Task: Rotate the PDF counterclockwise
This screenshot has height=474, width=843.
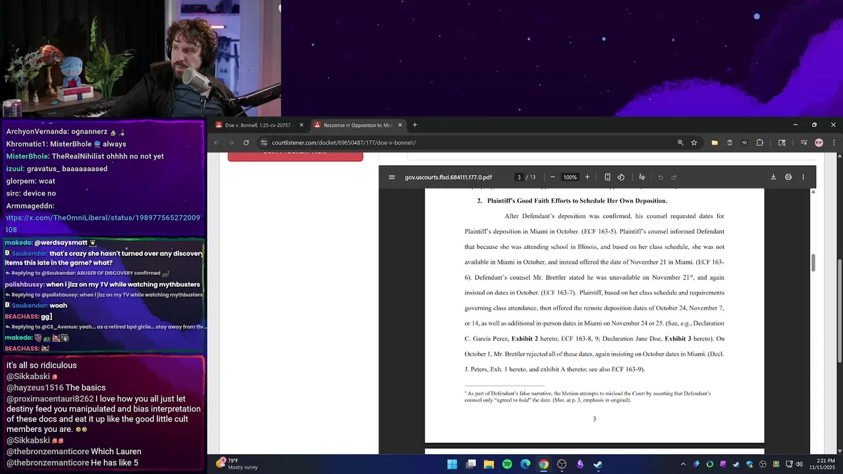Action: [x=621, y=177]
